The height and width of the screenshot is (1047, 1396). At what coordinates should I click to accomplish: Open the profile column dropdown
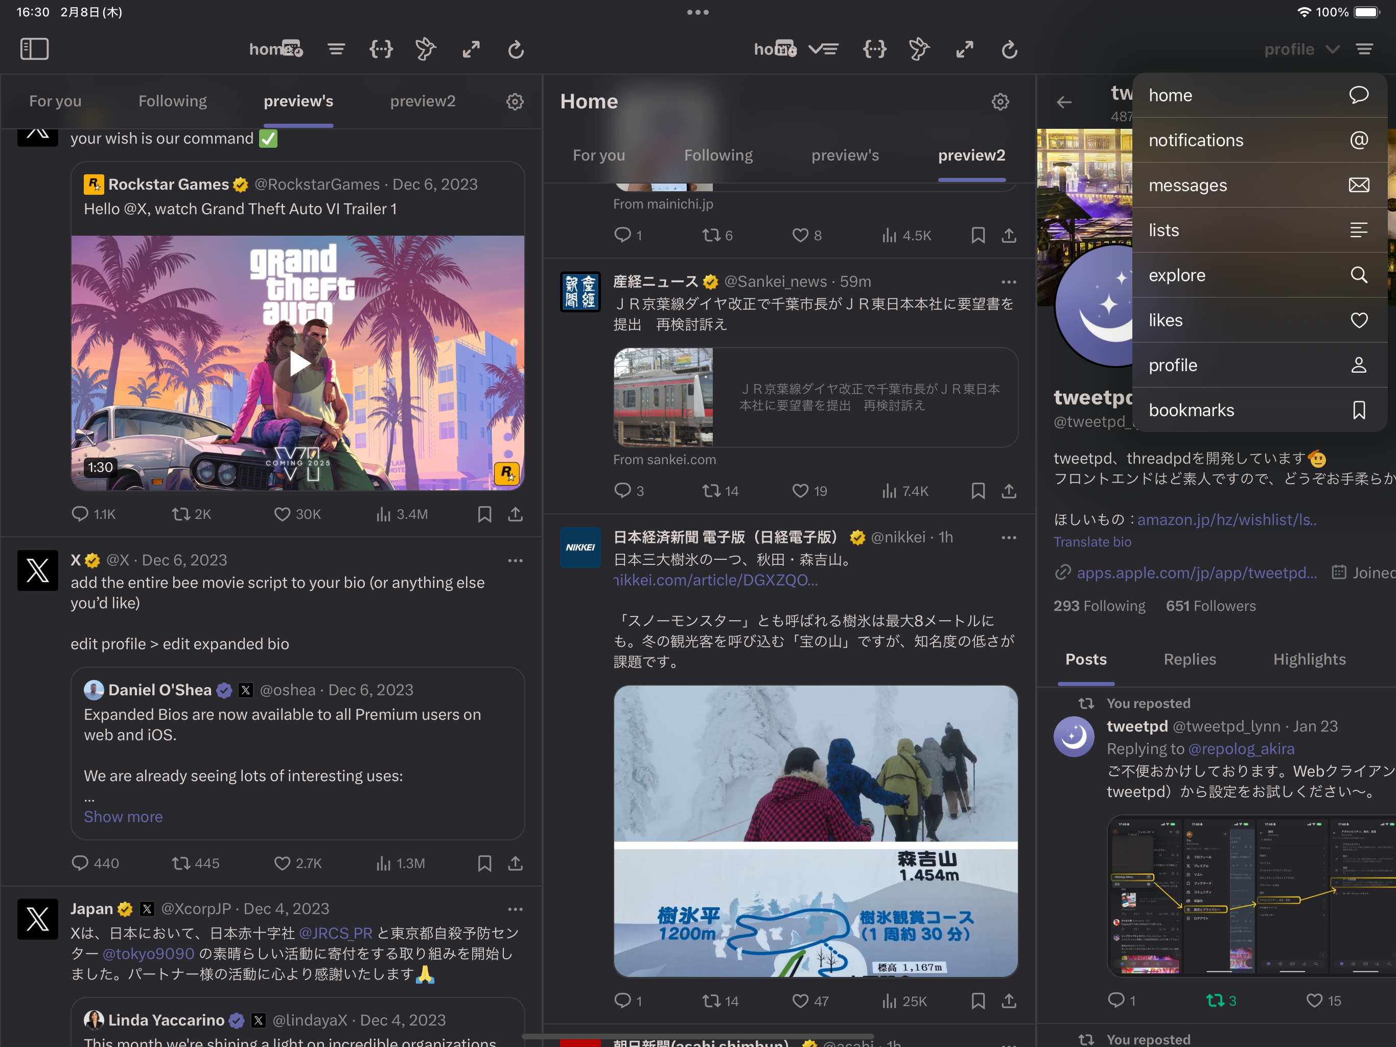(x=1301, y=49)
